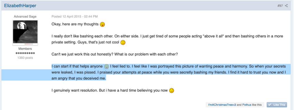Click the 'Members' group label

tap(25, 49)
